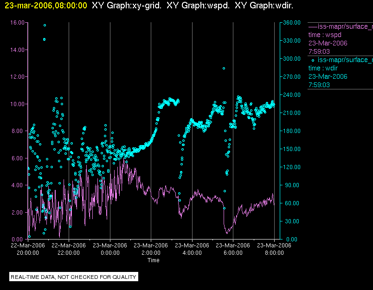Click the highest cyan outlier point near 355 degrees

tap(45, 25)
